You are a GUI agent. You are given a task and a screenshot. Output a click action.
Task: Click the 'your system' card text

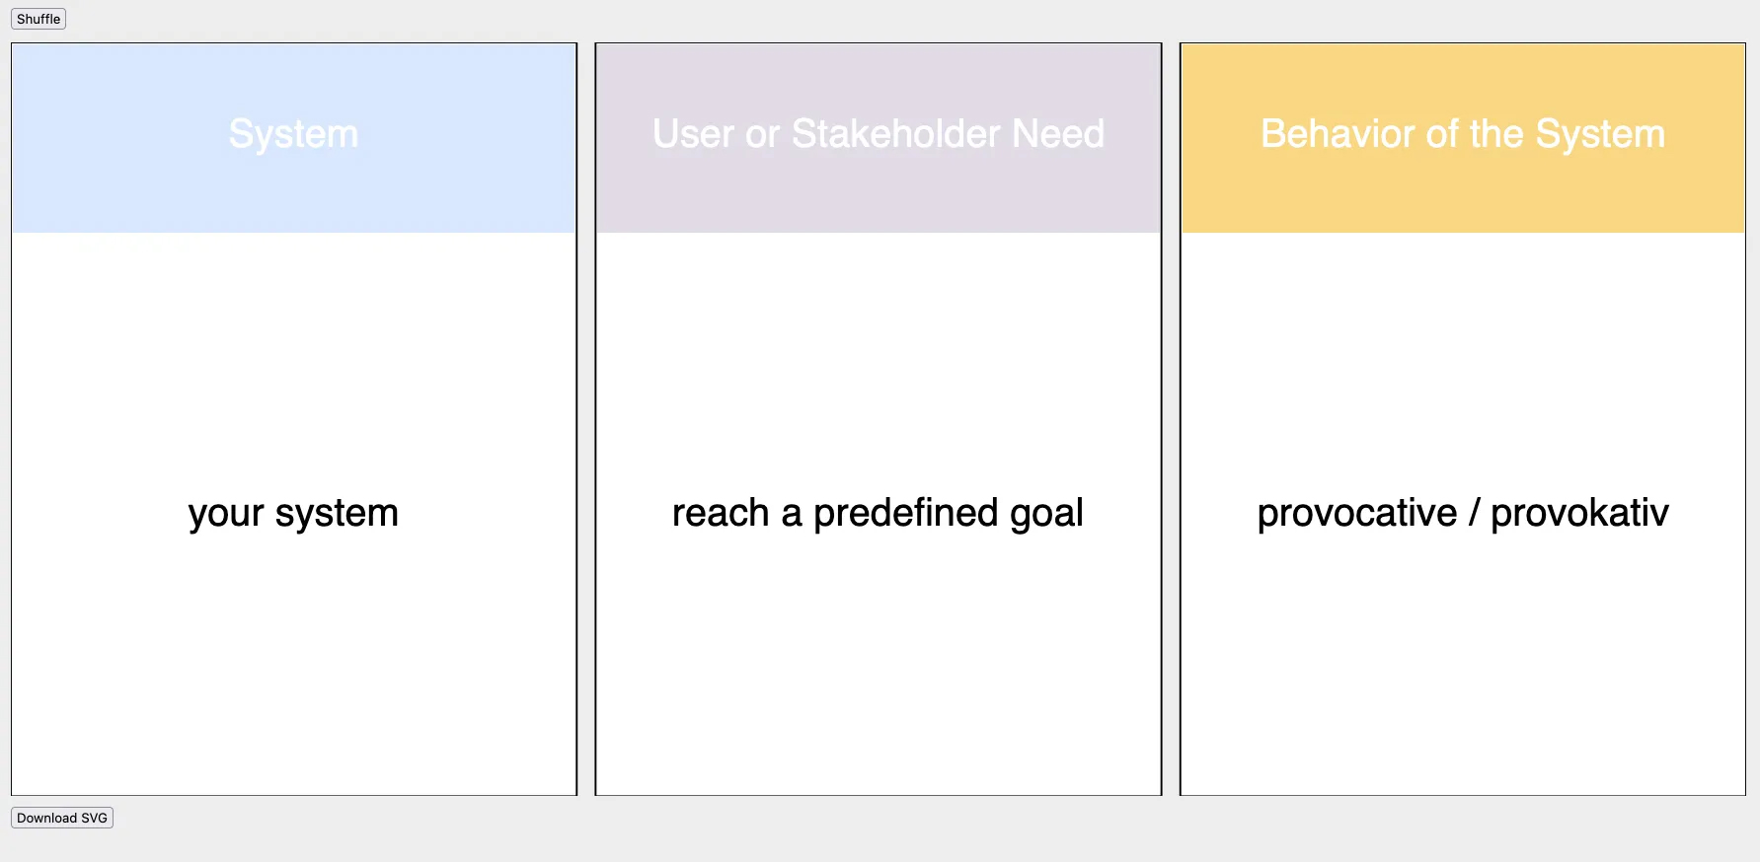pyautogui.click(x=293, y=513)
